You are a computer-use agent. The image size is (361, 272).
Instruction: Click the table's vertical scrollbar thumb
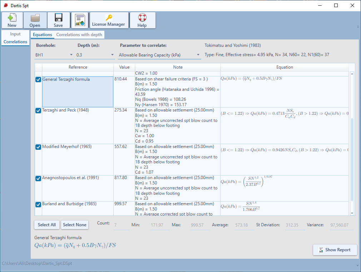click(352, 159)
